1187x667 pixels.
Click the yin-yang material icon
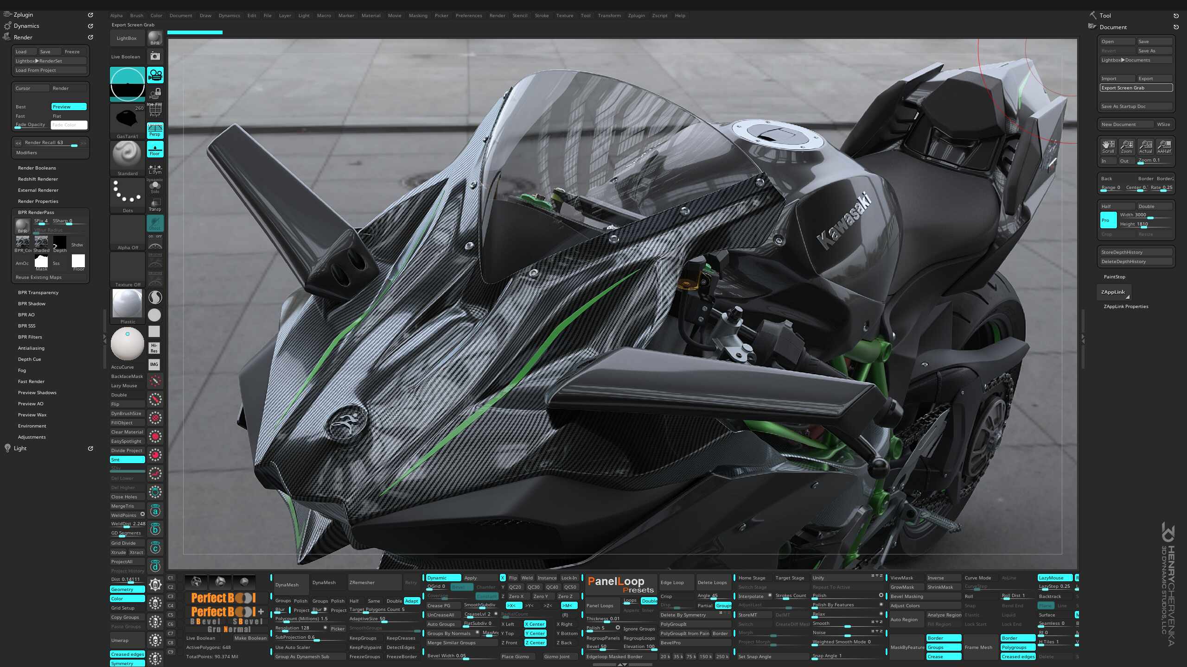pos(155,297)
